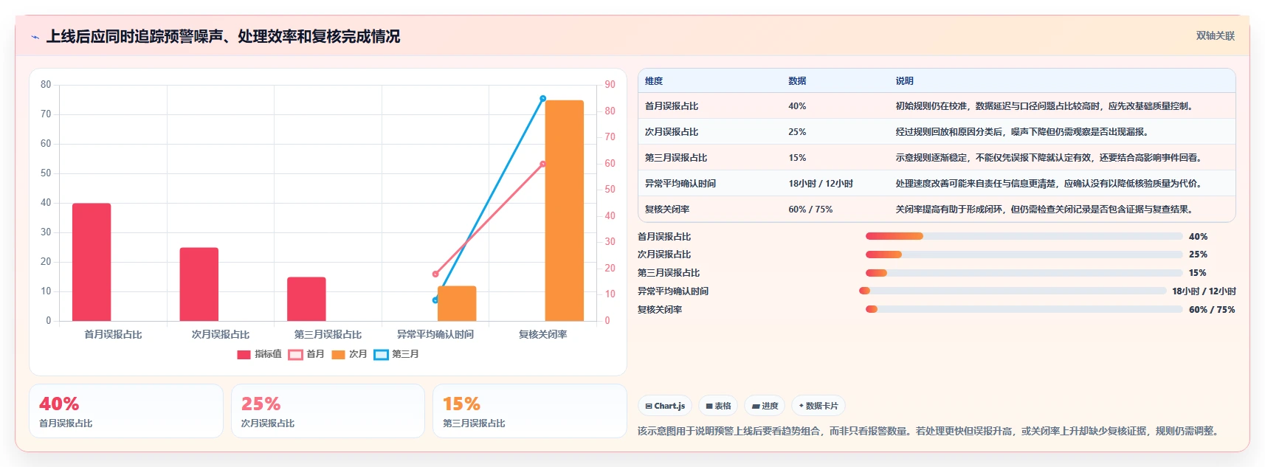The width and height of the screenshot is (1265, 467).
Task: Click the footer note starting 该示意图用于说明
Action: click(929, 431)
